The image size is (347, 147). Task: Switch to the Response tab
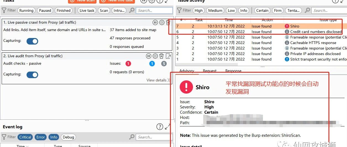pos(233,71)
